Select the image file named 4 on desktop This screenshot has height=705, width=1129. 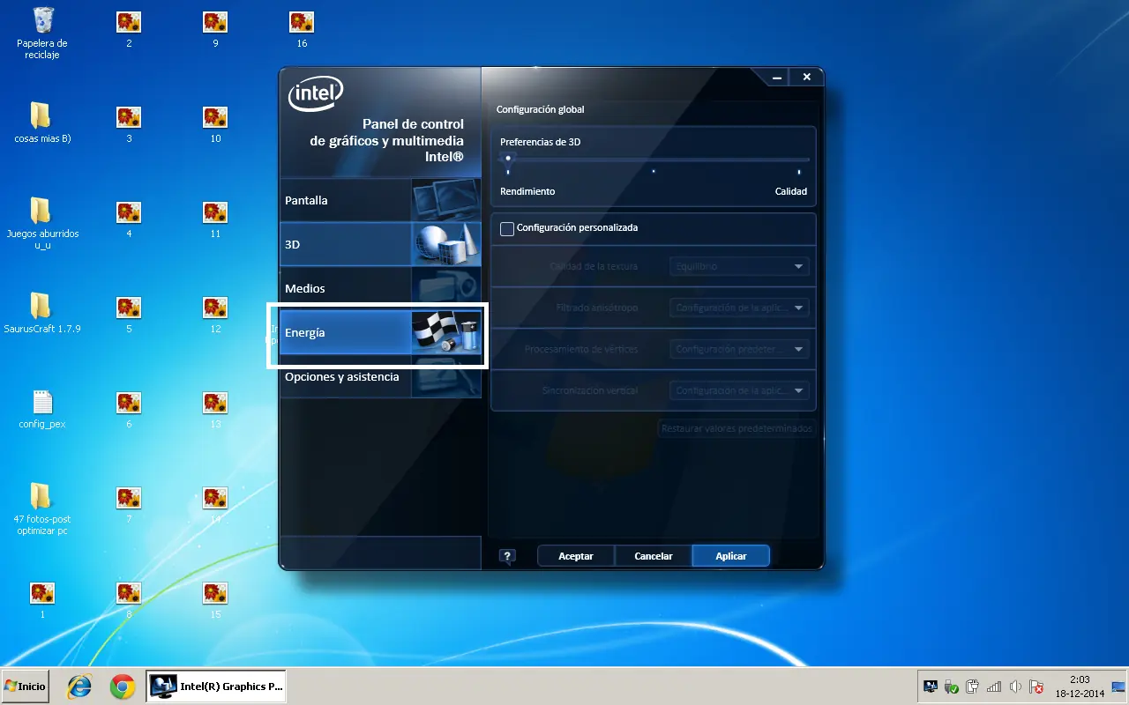click(129, 219)
